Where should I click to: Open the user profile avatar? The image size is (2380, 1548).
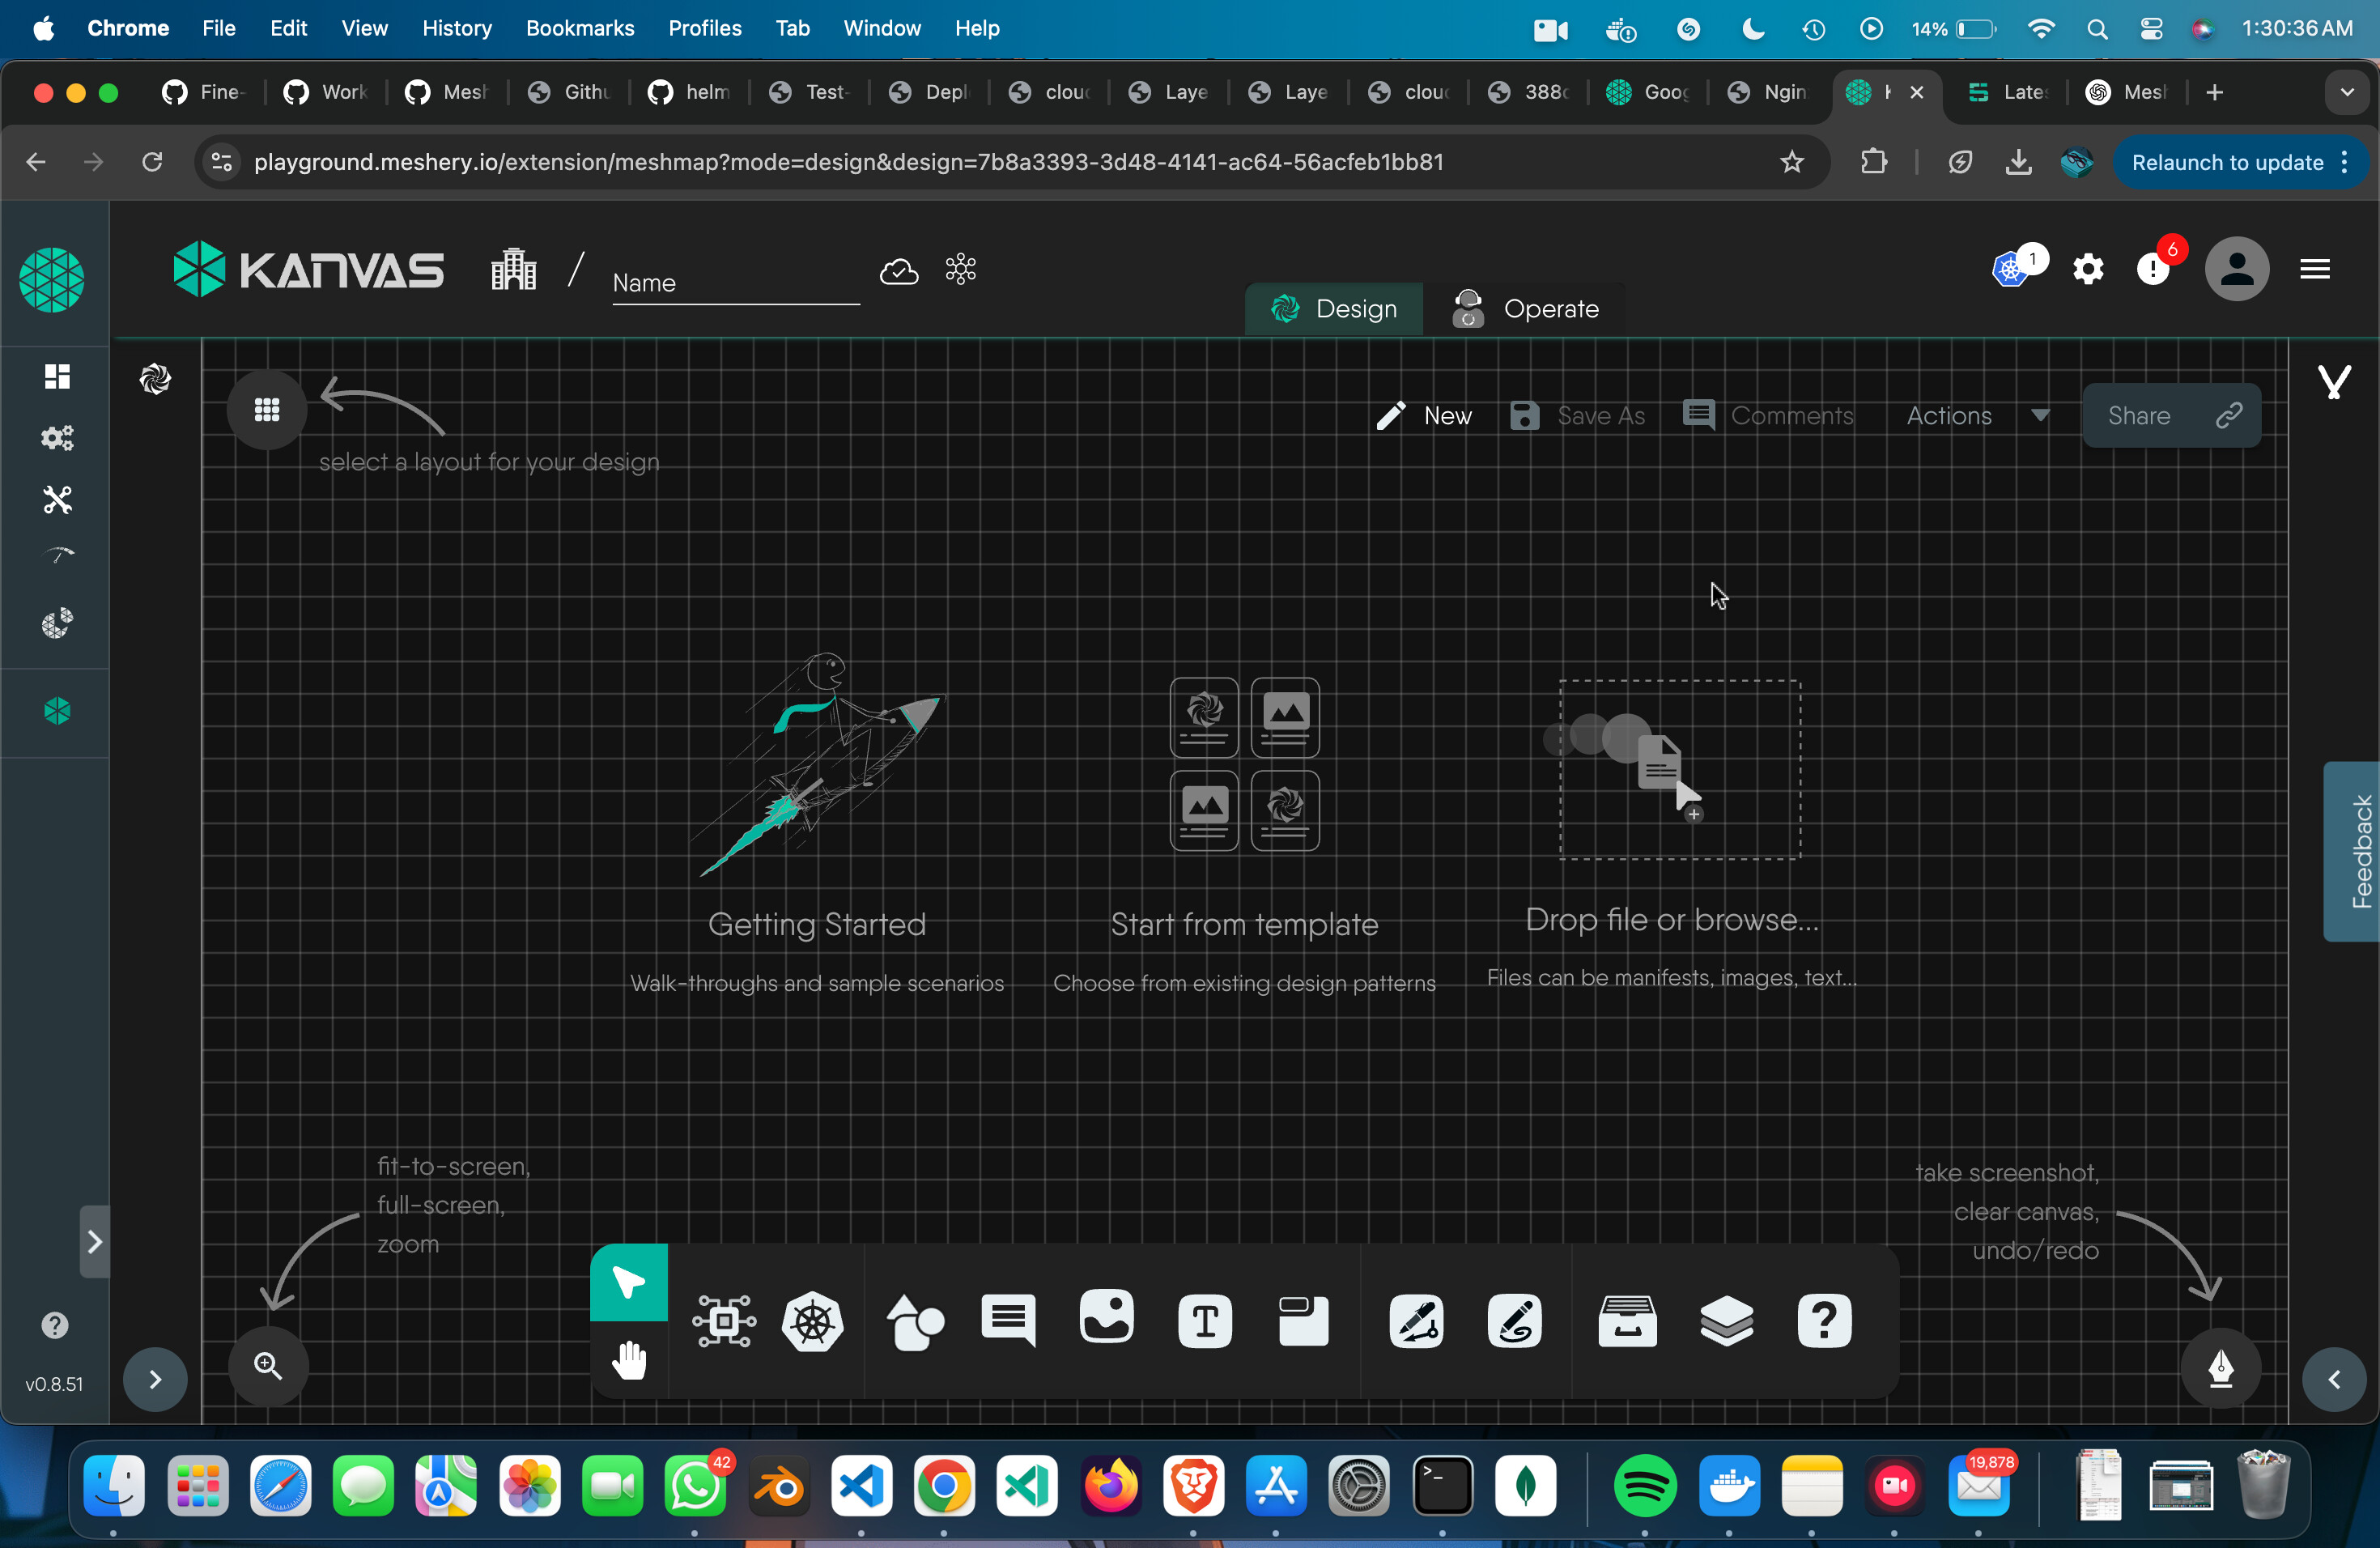[x=2237, y=269]
